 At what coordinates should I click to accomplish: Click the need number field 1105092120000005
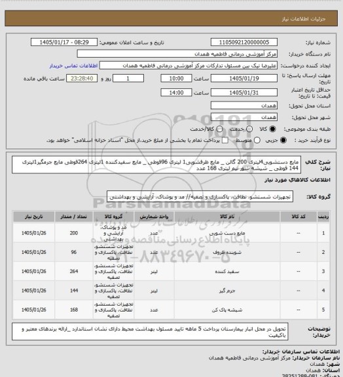click(244, 42)
